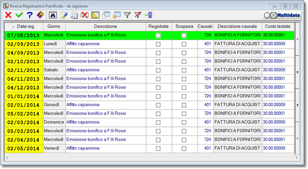
Task: Tick Registrata checkbox for 01/01/2014 row
Action: pyautogui.click(x=158, y=96)
